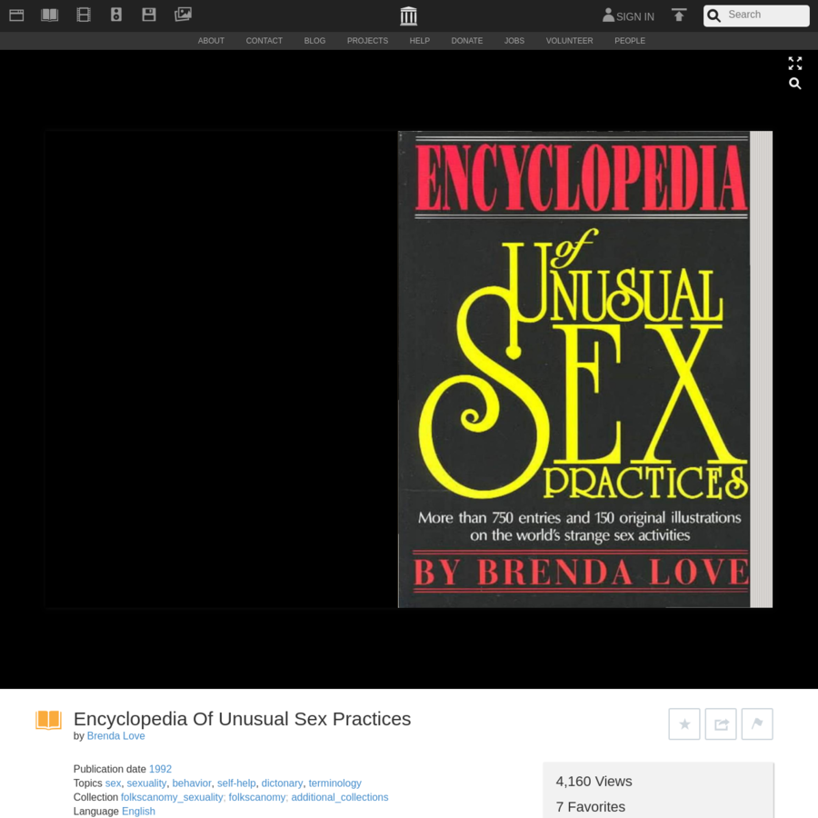This screenshot has height=818, width=818.
Task: Open additional_collections link
Action: coord(340,797)
